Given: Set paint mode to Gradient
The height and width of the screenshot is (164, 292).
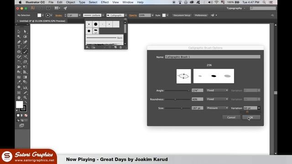Looking at the screenshot, I should point(22,115).
